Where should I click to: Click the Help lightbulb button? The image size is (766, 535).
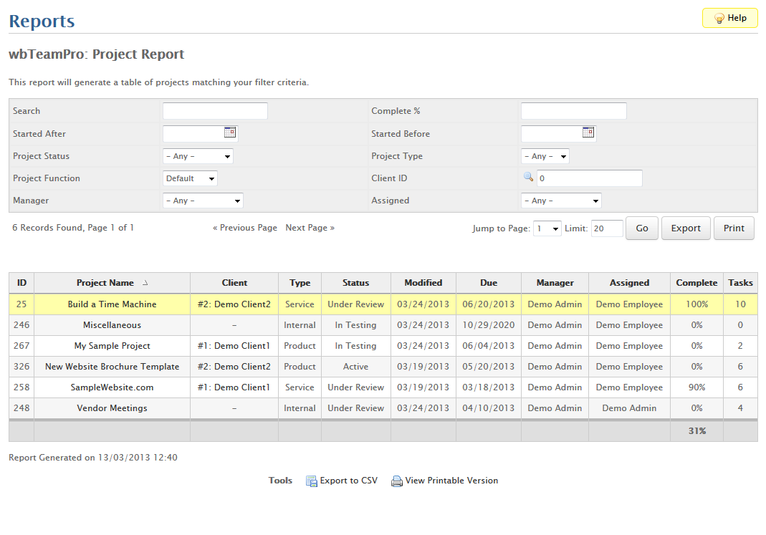(x=729, y=19)
